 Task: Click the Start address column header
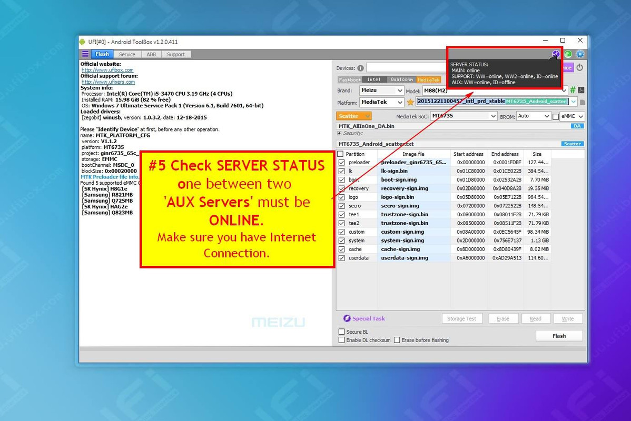[x=468, y=154]
